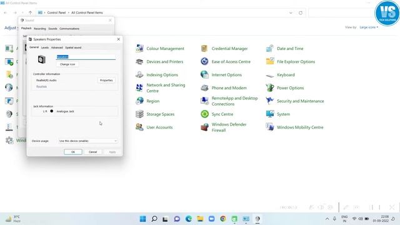Open Windows Start menu
400x225 pixels.
143,219
